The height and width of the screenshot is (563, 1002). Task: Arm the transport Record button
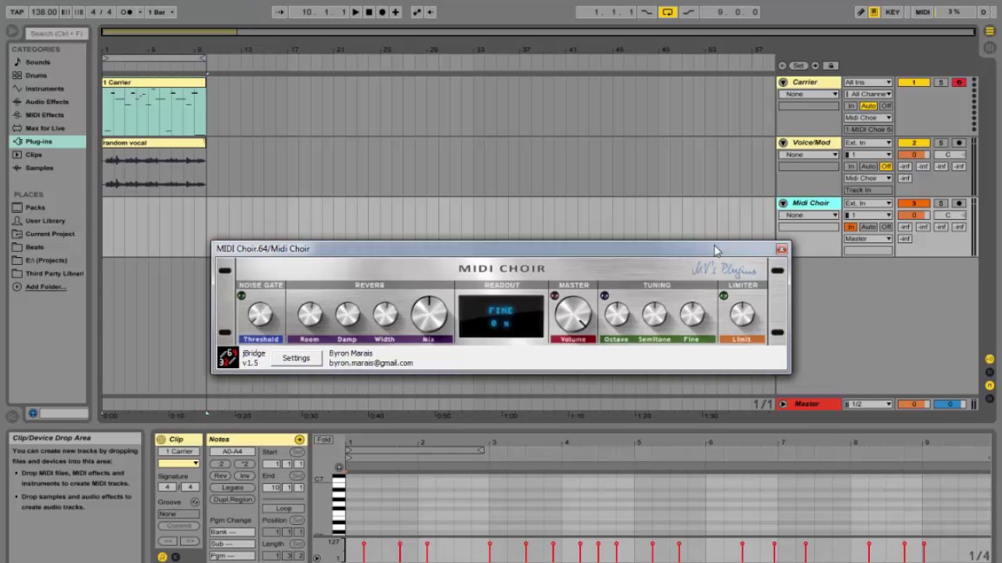click(382, 12)
